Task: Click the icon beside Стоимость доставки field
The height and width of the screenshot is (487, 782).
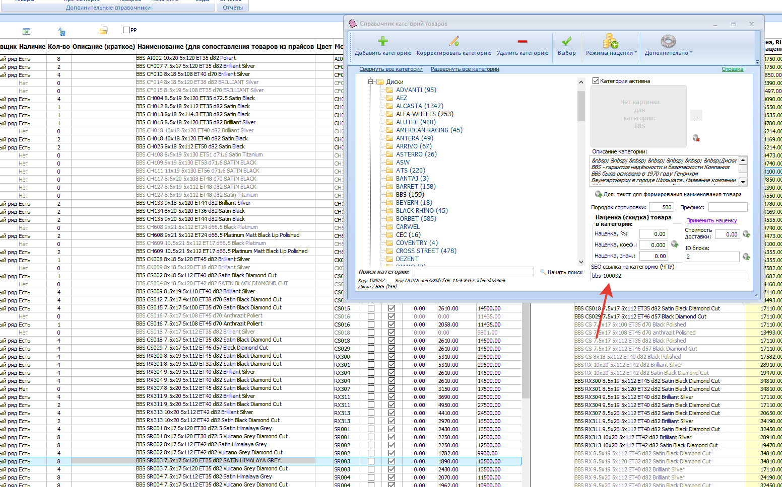Action: [x=746, y=234]
